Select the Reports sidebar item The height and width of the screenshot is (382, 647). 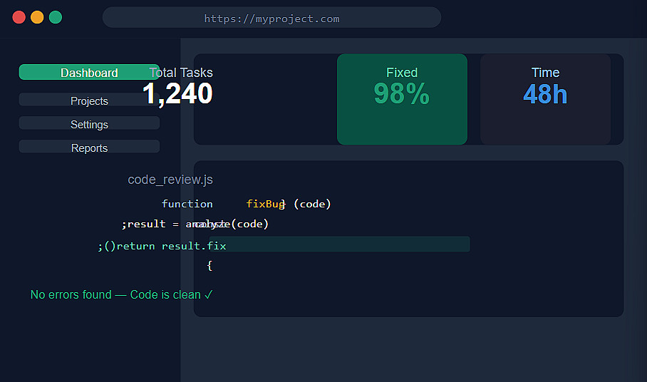point(89,148)
